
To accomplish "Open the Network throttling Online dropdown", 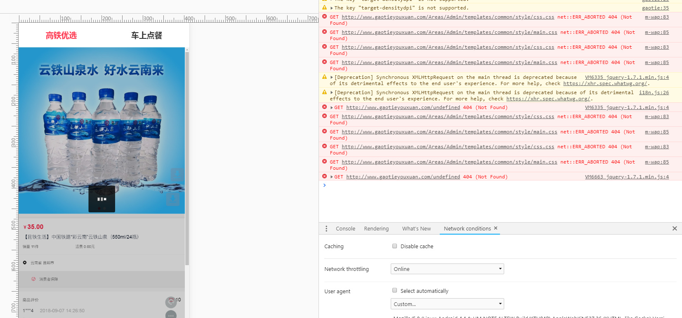I will click(447, 269).
